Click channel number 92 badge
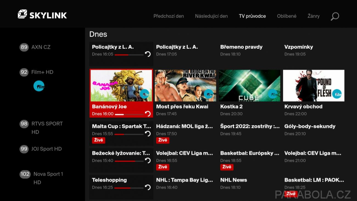 click(24, 72)
